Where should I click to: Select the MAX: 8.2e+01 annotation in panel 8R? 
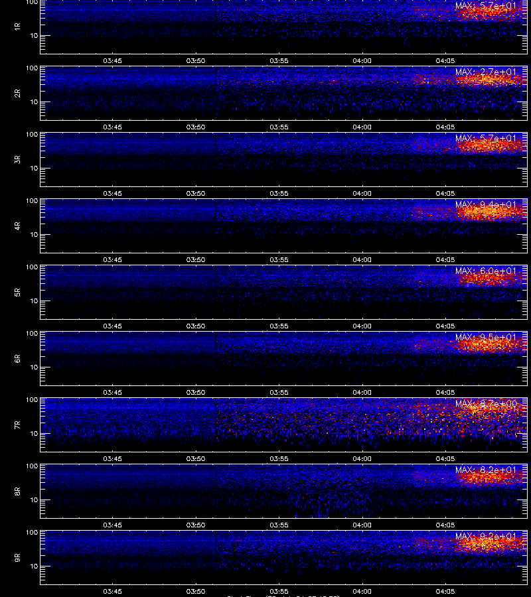pos(486,470)
